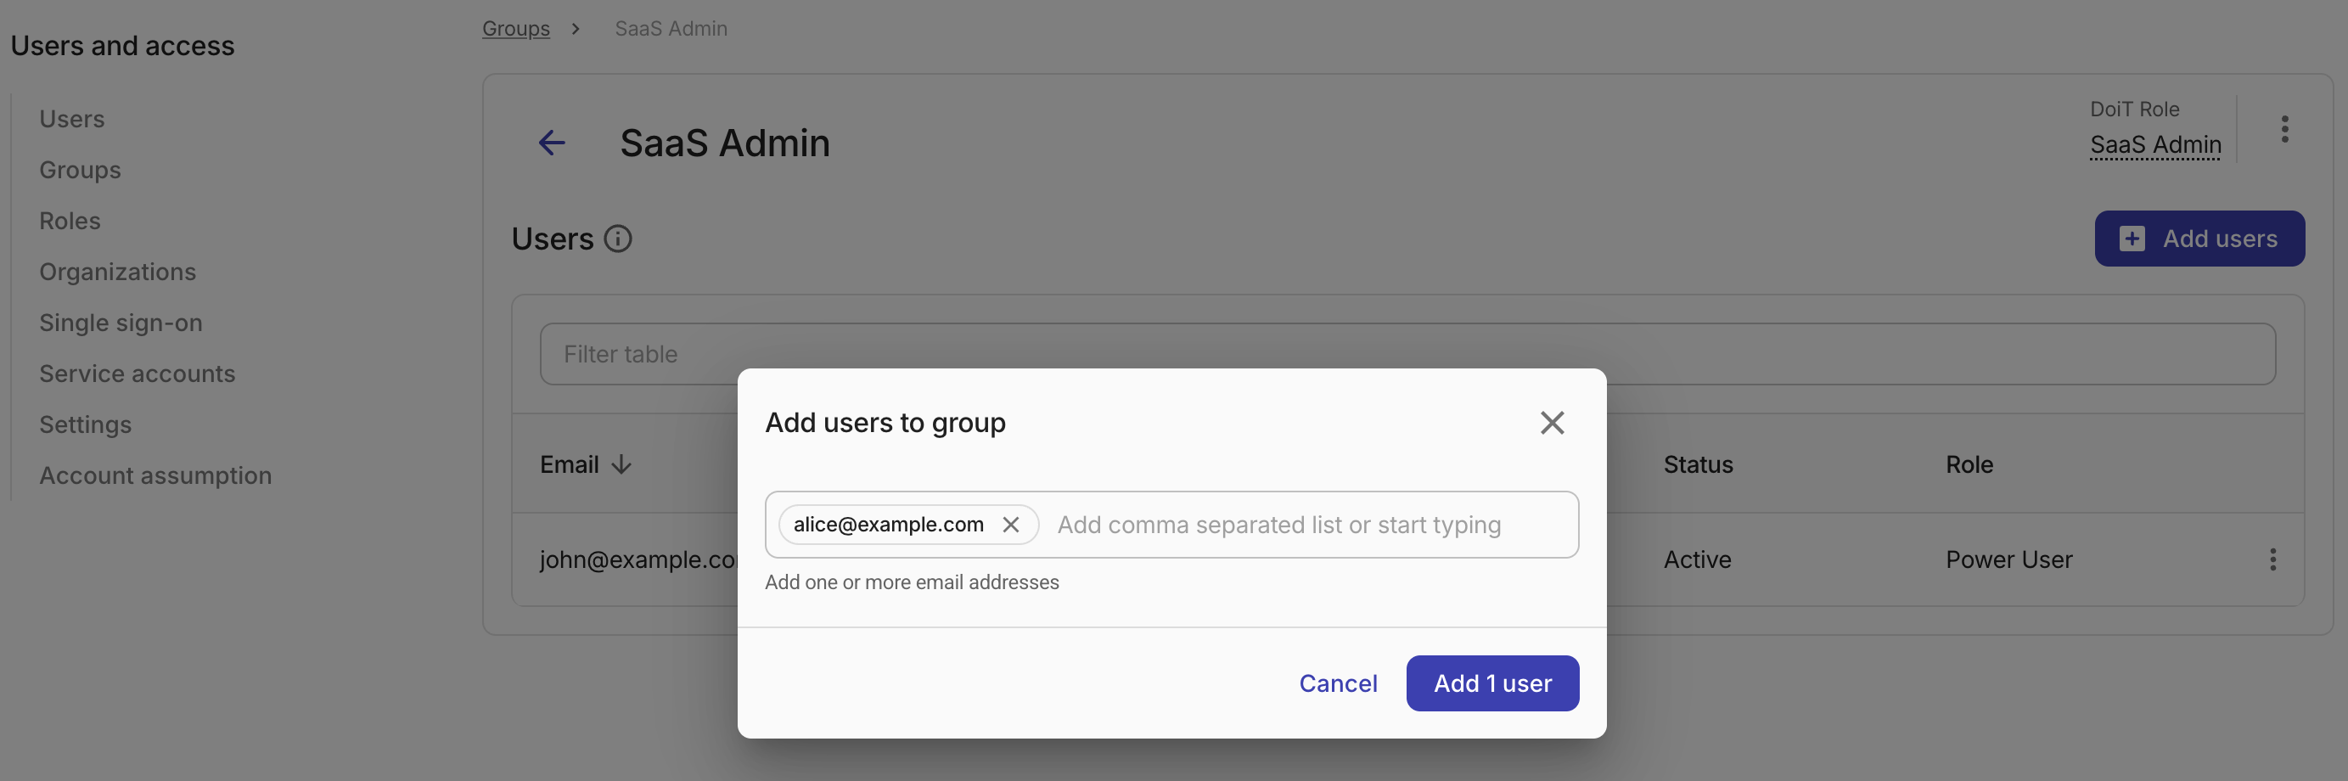Open the SaaS Admin role link
Image resolution: width=2348 pixels, height=781 pixels.
2154,145
